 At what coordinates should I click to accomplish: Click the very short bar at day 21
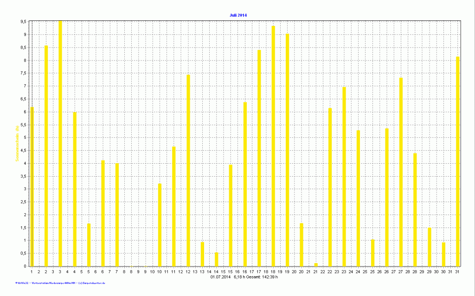pyautogui.click(x=316, y=265)
